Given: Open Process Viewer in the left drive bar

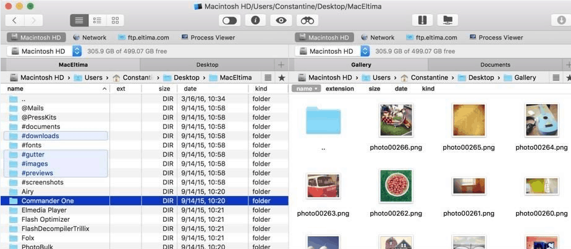Looking at the screenshot, I should [208, 38].
